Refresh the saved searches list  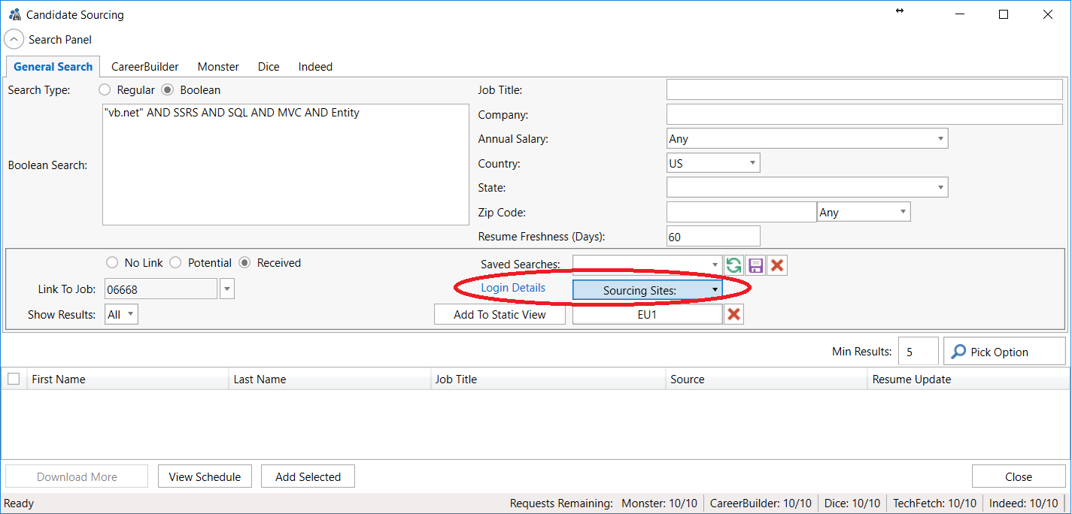click(733, 265)
